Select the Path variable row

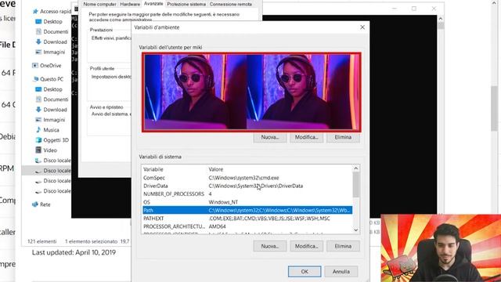[x=247, y=210]
